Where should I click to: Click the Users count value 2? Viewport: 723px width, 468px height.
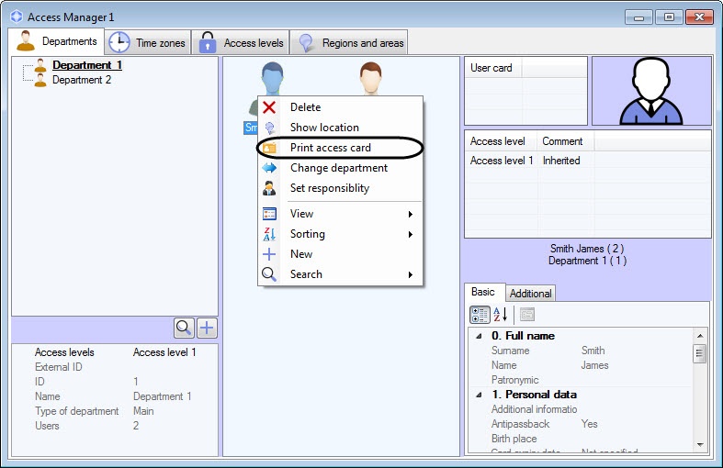point(136,426)
